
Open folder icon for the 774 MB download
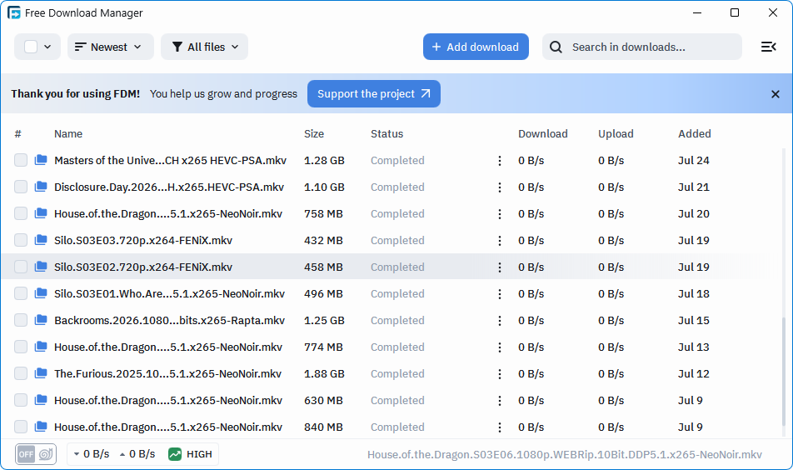(41, 347)
